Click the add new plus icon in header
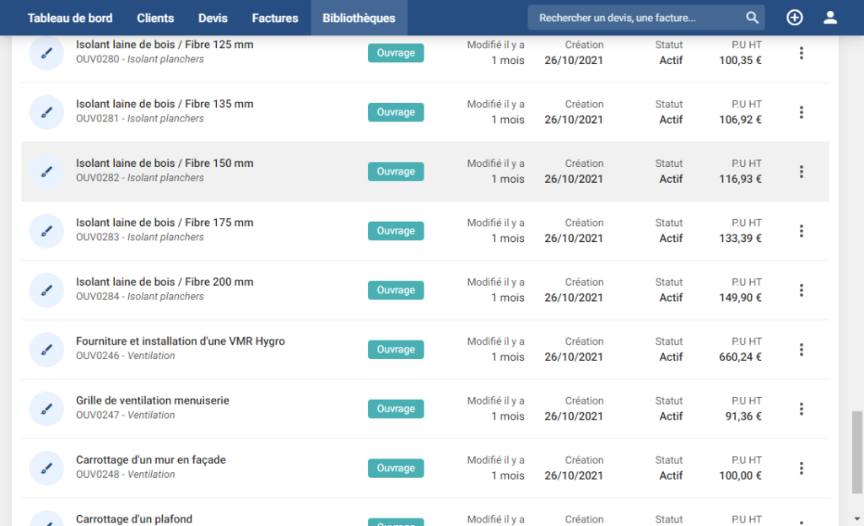The width and height of the screenshot is (864, 526). pos(794,18)
